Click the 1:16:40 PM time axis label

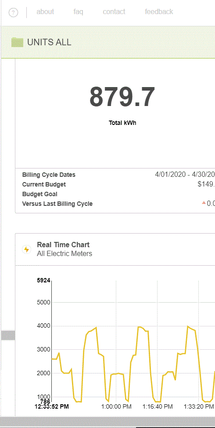point(158,406)
